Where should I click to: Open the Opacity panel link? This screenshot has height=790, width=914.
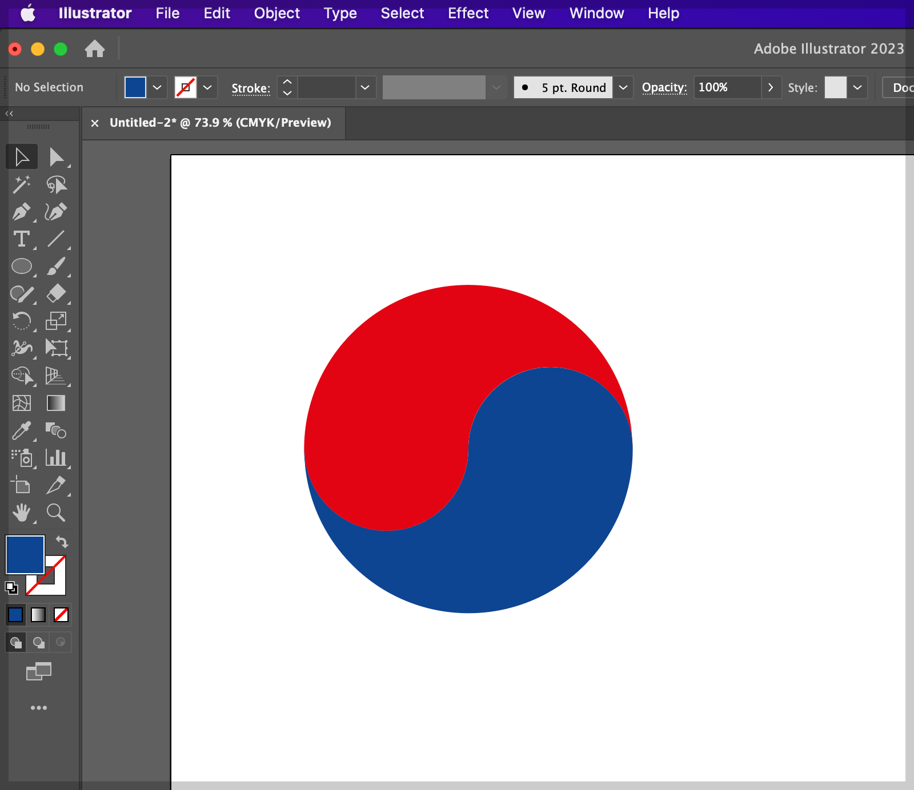[664, 87]
